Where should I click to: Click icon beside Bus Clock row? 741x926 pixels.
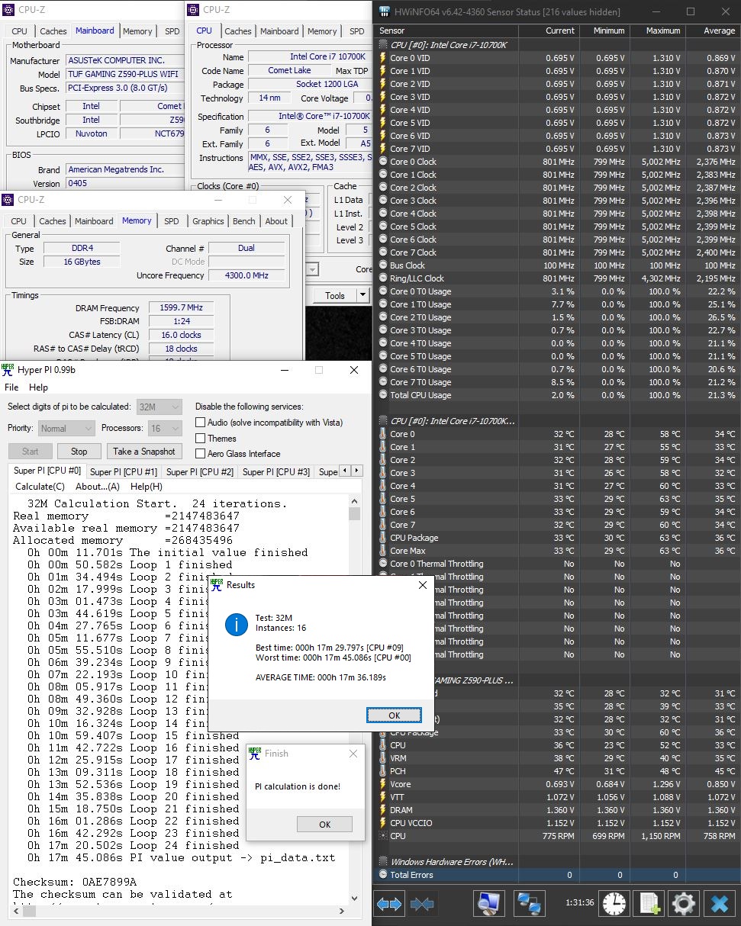tap(383, 265)
